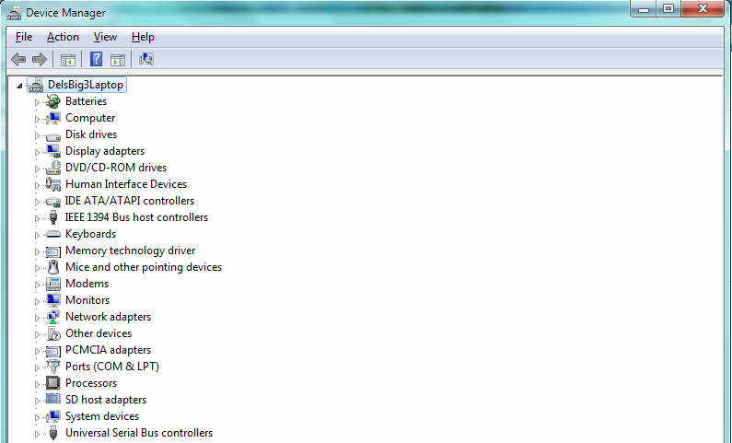Expand the Universal Serial Bus controllers category
This screenshot has height=443, width=732.
pyautogui.click(x=37, y=434)
